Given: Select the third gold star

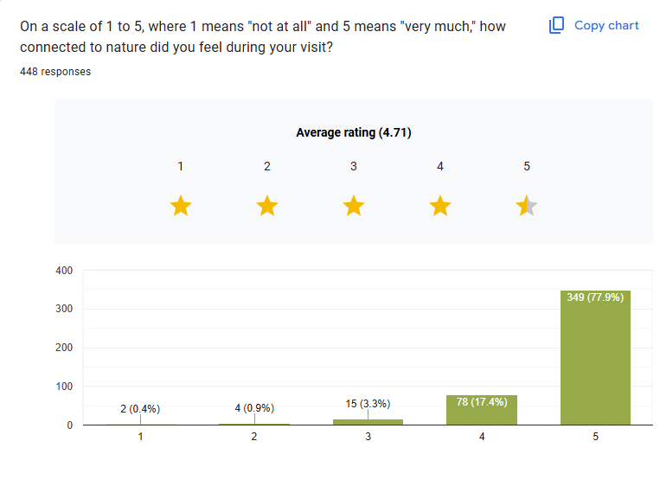Looking at the screenshot, I should 354,206.
